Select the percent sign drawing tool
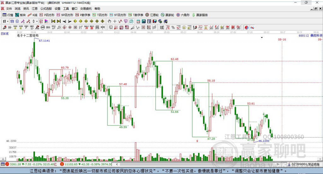 173,28
